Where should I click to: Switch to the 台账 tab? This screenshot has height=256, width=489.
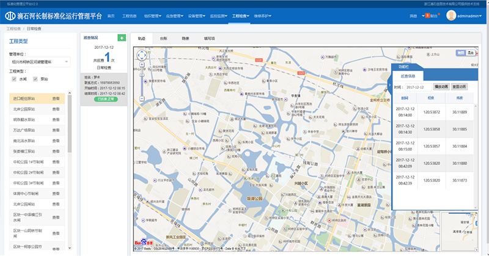pyautogui.click(x=163, y=38)
